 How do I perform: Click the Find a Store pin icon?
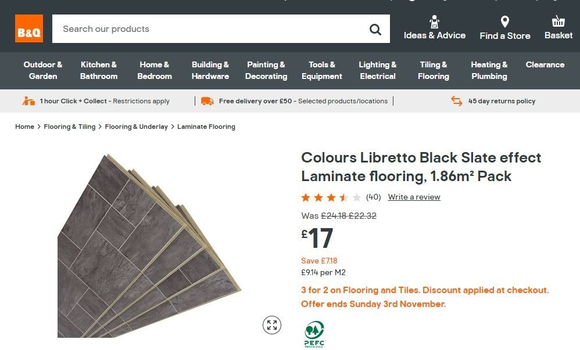point(504,22)
